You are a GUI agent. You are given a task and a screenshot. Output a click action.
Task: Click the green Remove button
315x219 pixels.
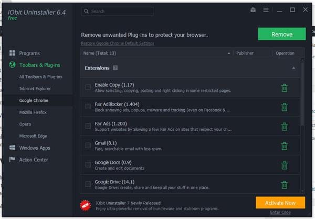pyautogui.click(x=282, y=34)
